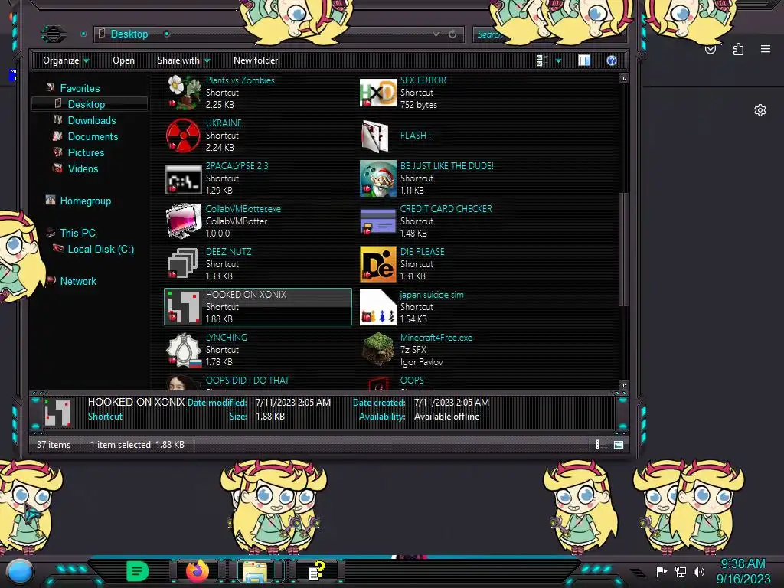Select the DEEZ NUTZ stacked windows icon
784x588 pixels.
[x=182, y=263]
